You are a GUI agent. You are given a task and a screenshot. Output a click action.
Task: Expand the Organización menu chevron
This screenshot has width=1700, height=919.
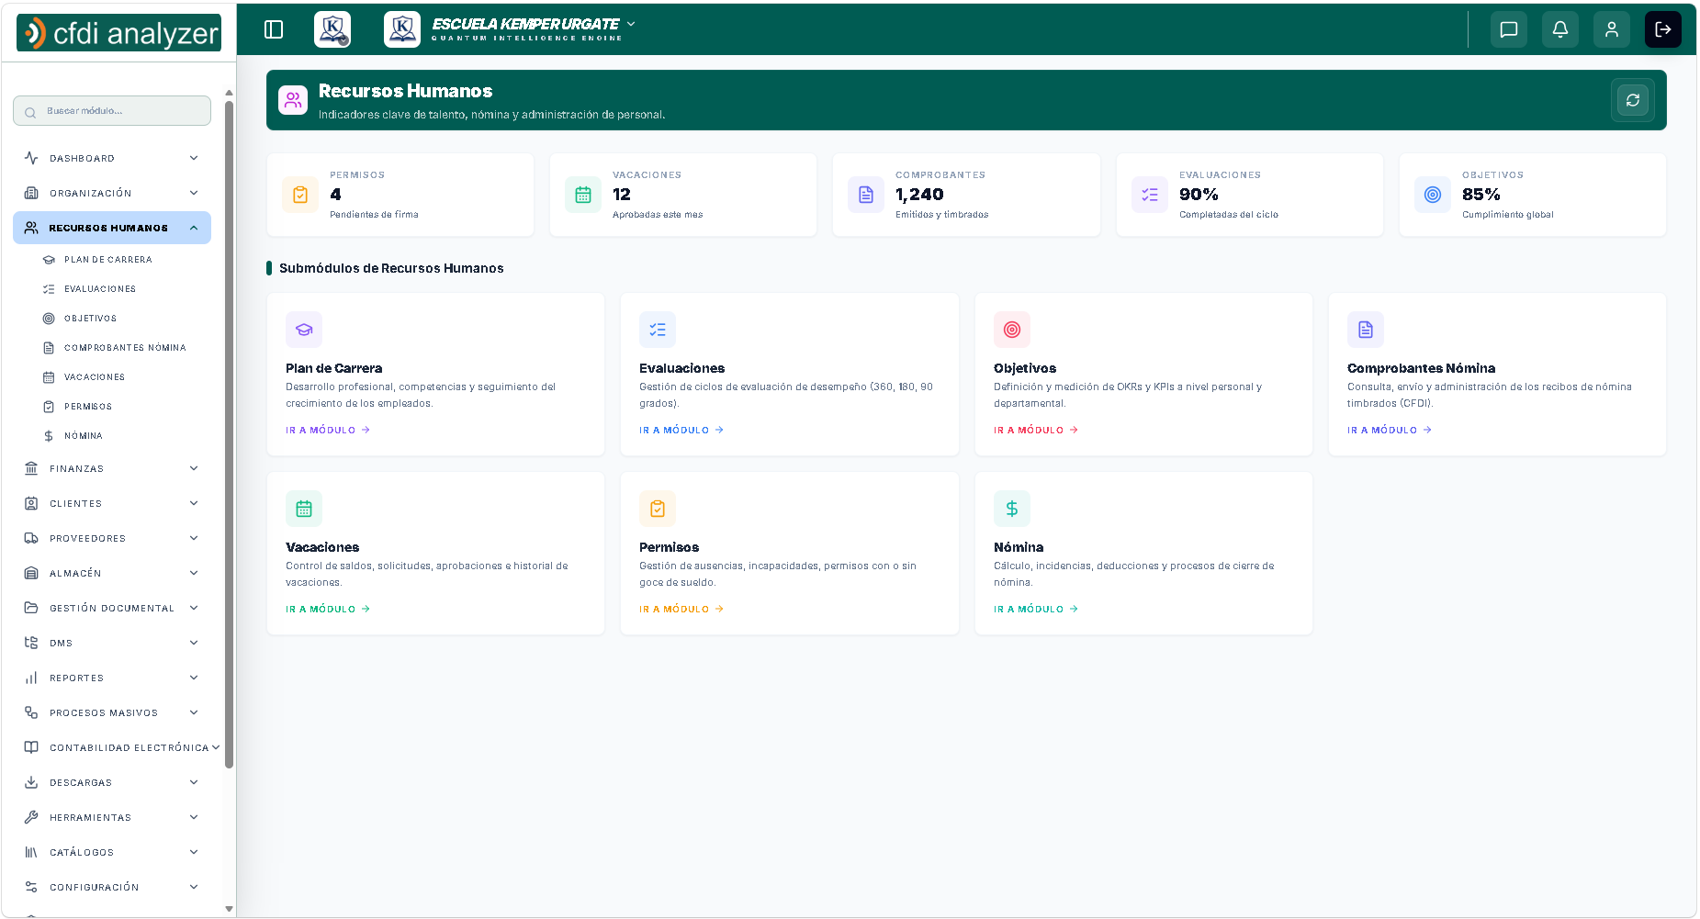pos(194,193)
